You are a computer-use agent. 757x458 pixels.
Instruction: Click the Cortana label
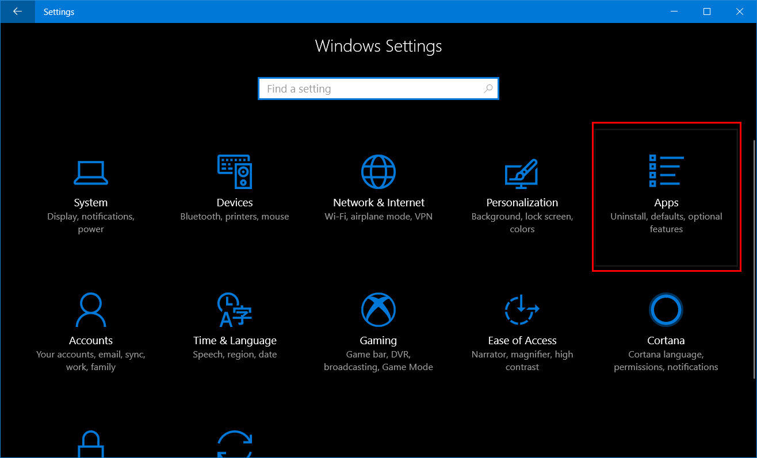666,340
